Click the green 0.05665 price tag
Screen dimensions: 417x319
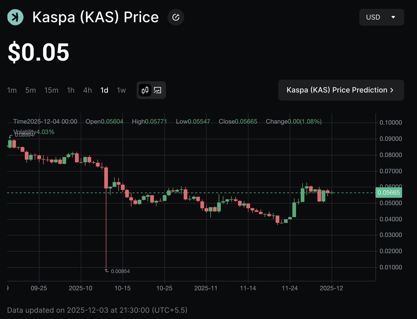[x=389, y=193]
